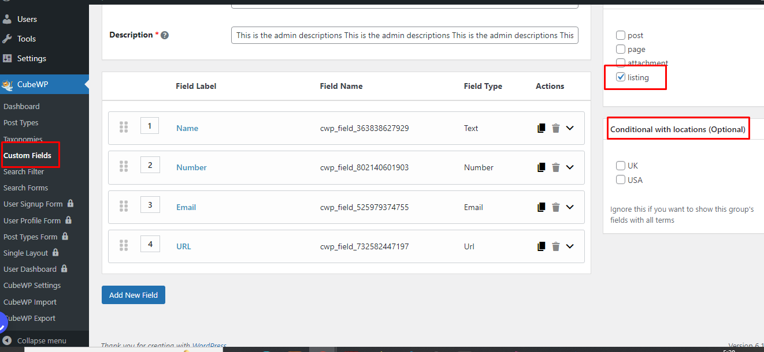Select field name cwp_field_363838627929

pos(364,128)
